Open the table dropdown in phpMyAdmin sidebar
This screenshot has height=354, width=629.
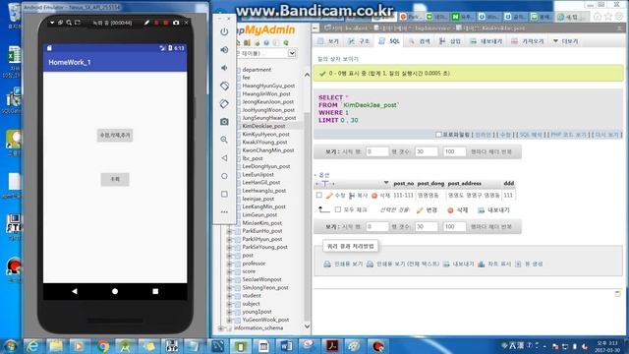pos(292,53)
